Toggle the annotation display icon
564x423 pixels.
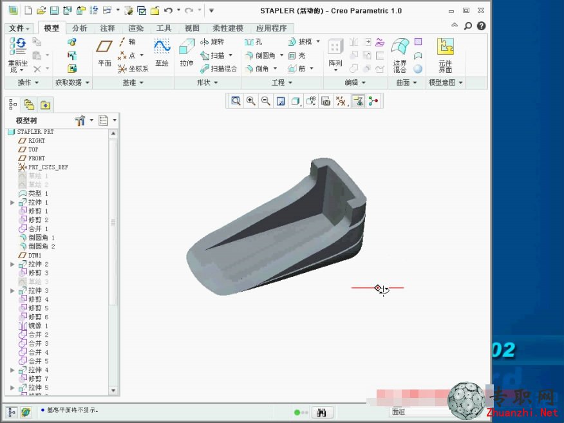[x=358, y=102]
